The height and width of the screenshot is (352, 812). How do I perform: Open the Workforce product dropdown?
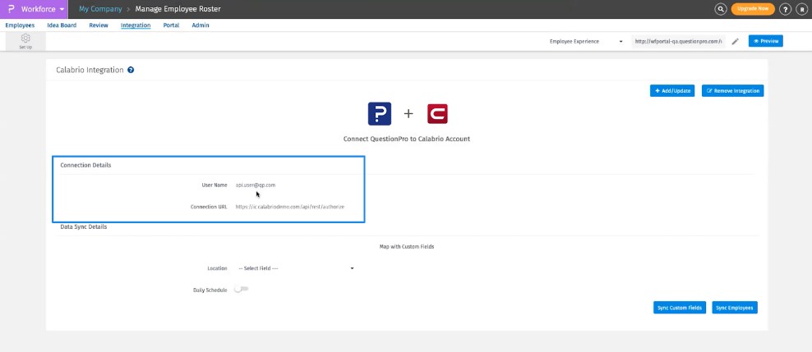click(43, 9)
